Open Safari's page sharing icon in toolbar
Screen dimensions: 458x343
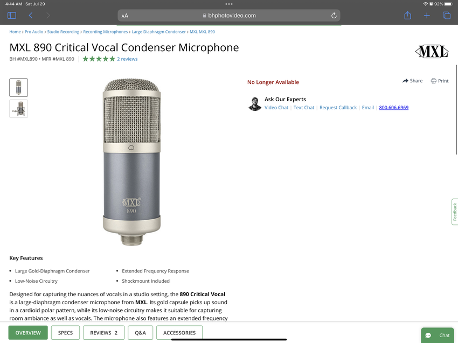pos(407,15)
